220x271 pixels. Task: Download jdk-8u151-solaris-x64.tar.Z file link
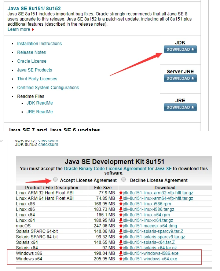149,242
